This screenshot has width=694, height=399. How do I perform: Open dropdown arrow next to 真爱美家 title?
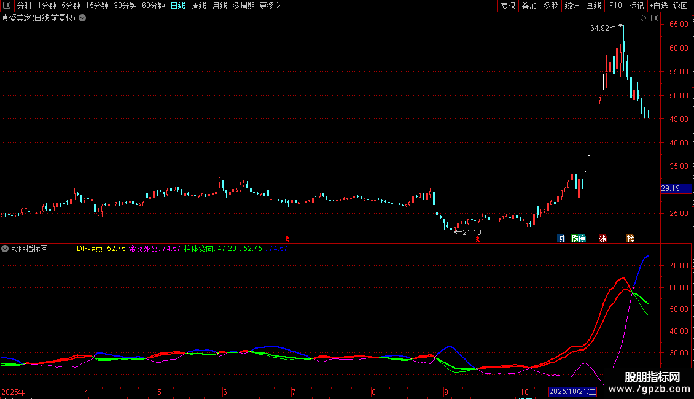(82, 18)
